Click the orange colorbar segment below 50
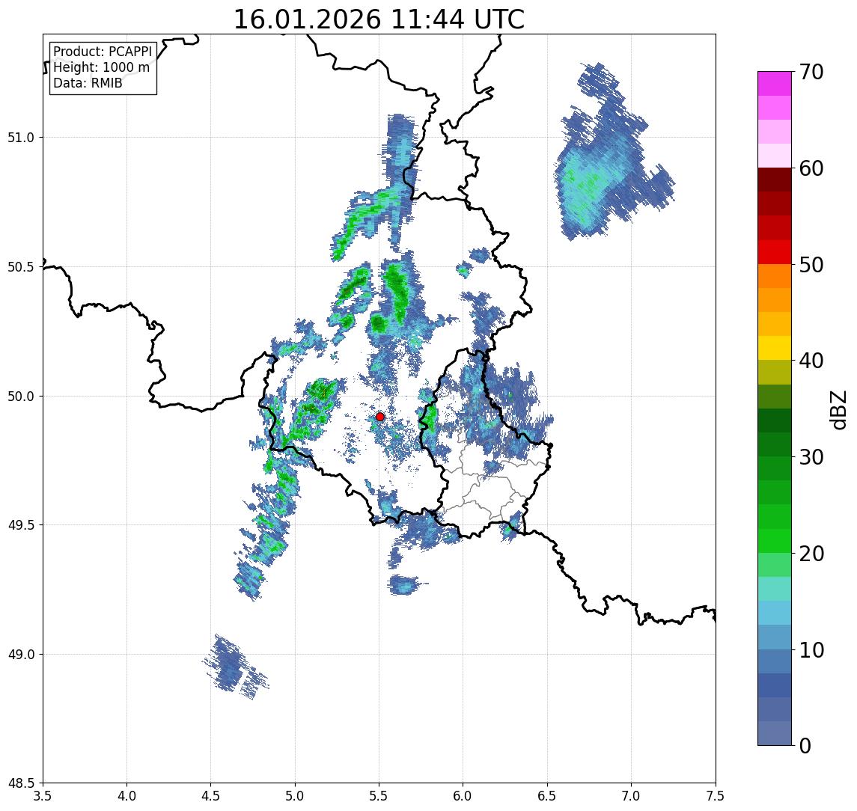The image size is (857, 811). (775, 276)
